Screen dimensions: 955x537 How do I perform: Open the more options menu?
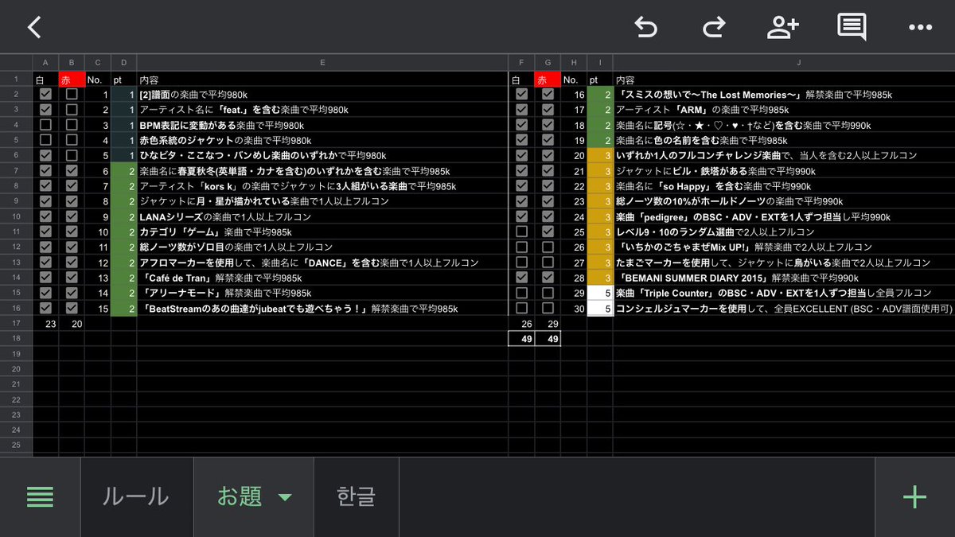tap(920, 27)
